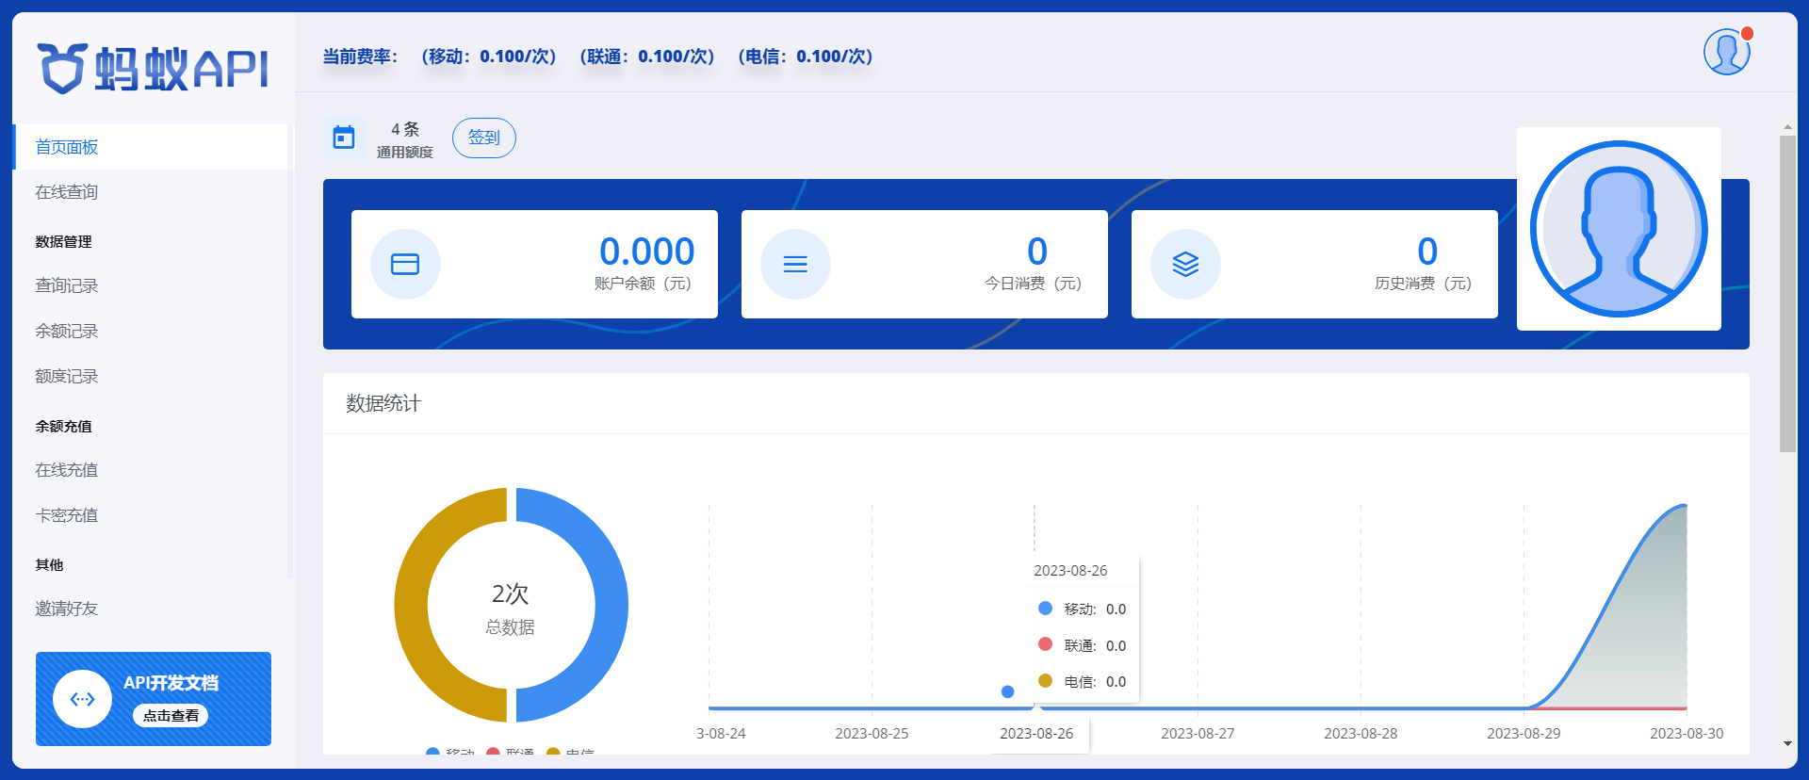Click the layers icon for 历史消费

pyautogui.click(x=1185, y=265)
